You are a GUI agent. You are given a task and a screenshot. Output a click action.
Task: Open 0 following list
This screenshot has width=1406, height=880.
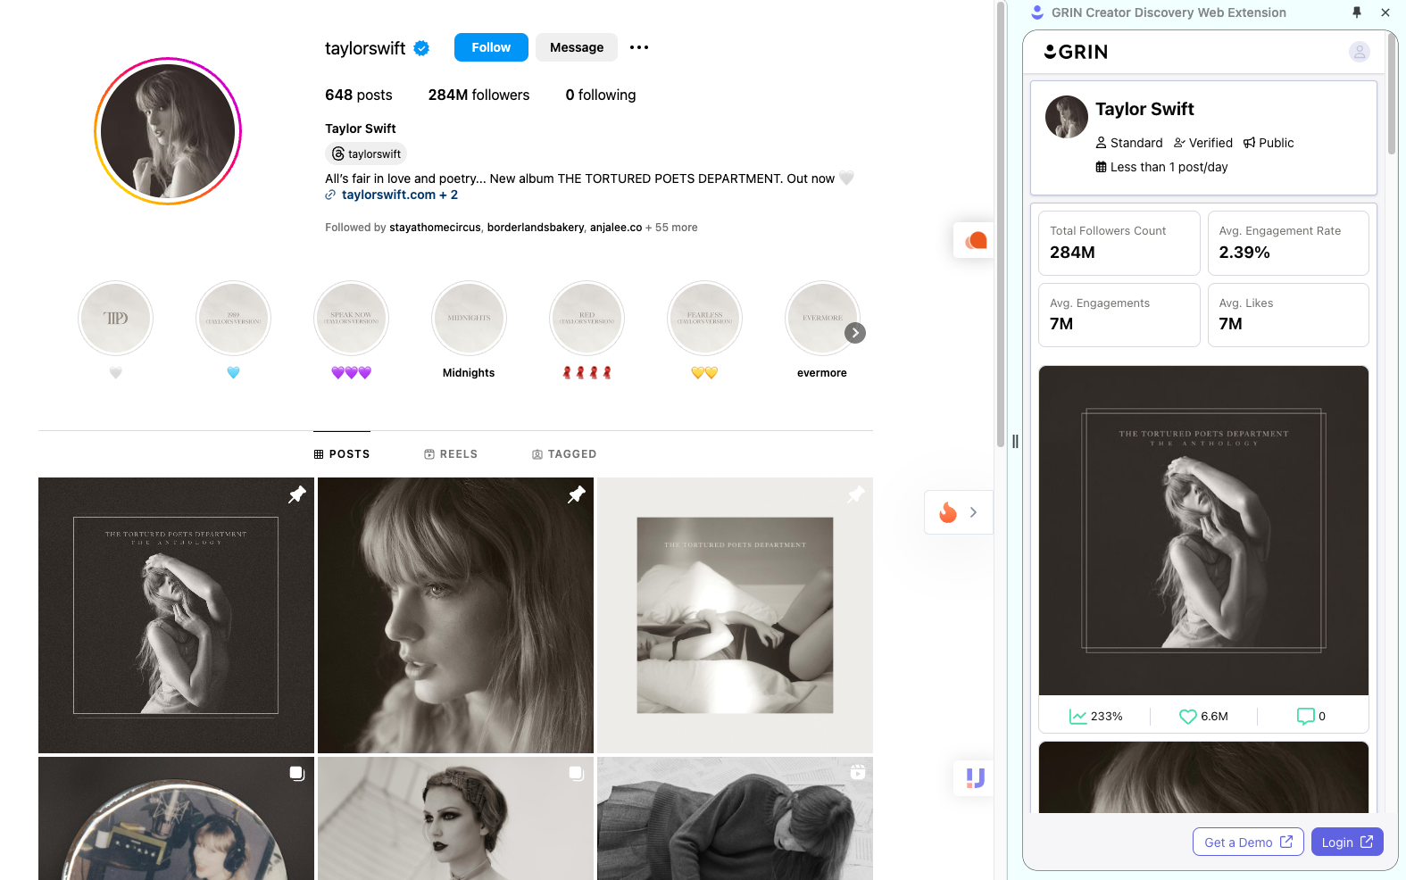pos(601,95)
